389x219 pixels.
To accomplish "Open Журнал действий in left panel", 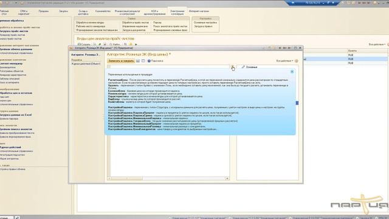I will (10, 147).
